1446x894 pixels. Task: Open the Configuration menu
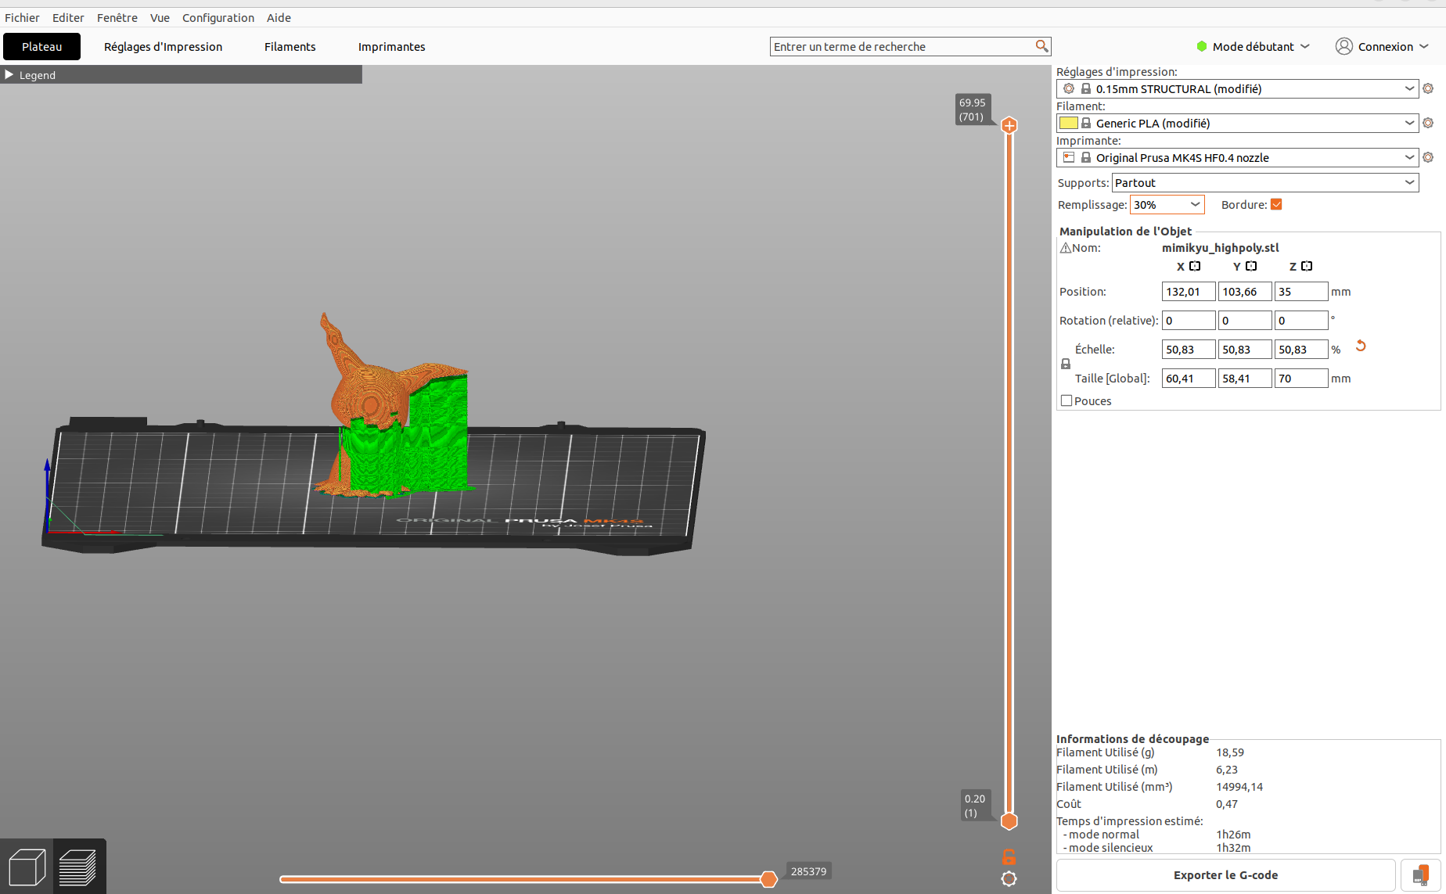pos(218,17)
